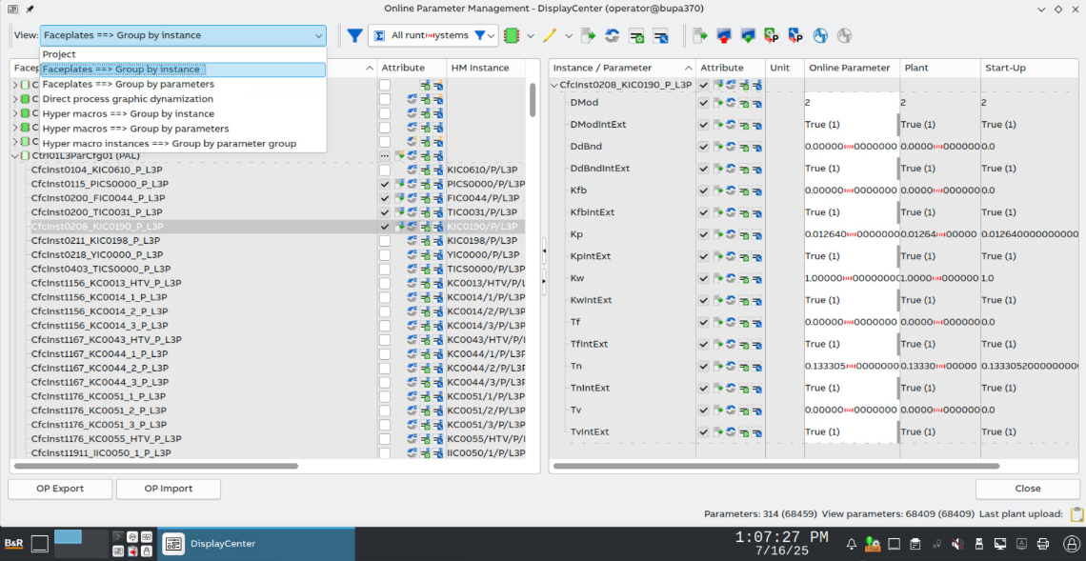Click the yellow pencil edit icon
Image resolution: width=1086 pixels, height=561 pixels.
pyautogui.click(x=550, y=35)
